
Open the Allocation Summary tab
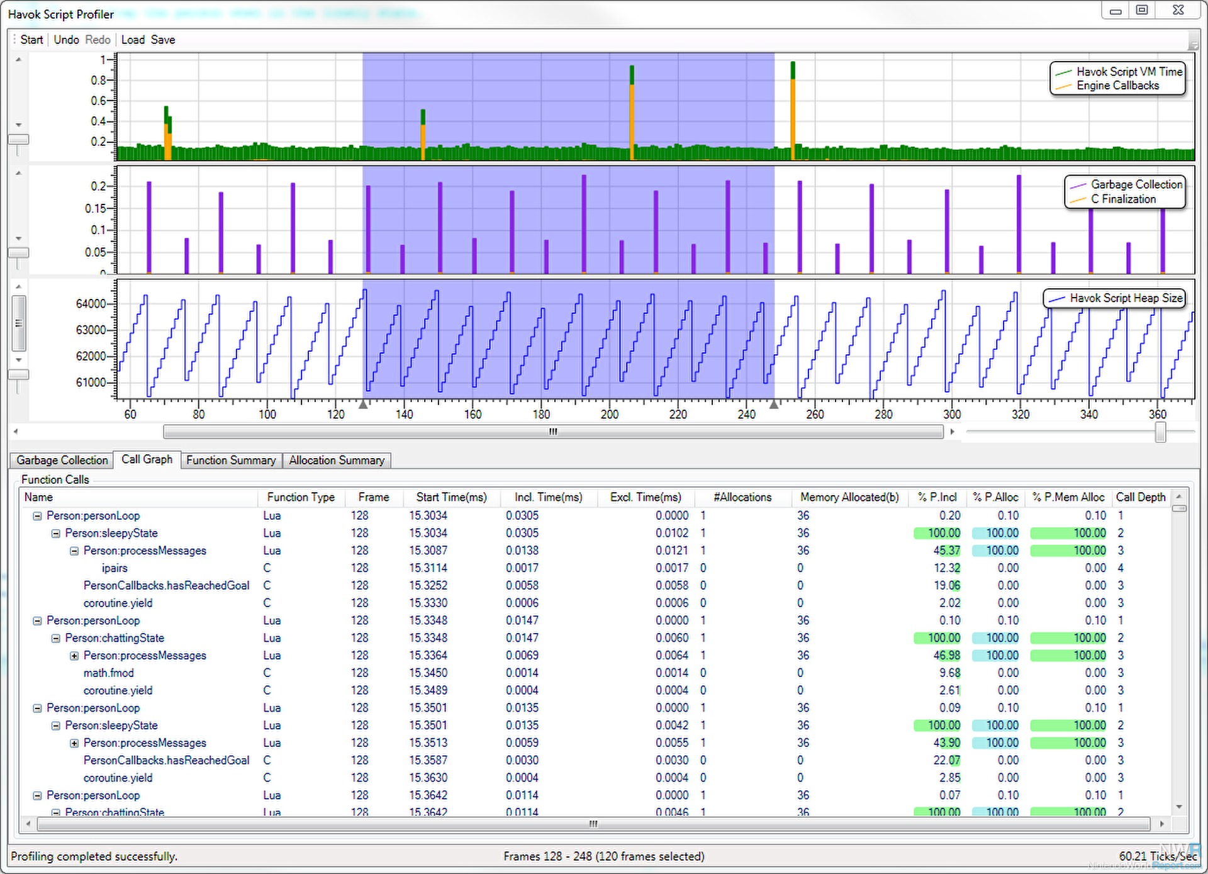pyautogui.click(x=337, y=460)
